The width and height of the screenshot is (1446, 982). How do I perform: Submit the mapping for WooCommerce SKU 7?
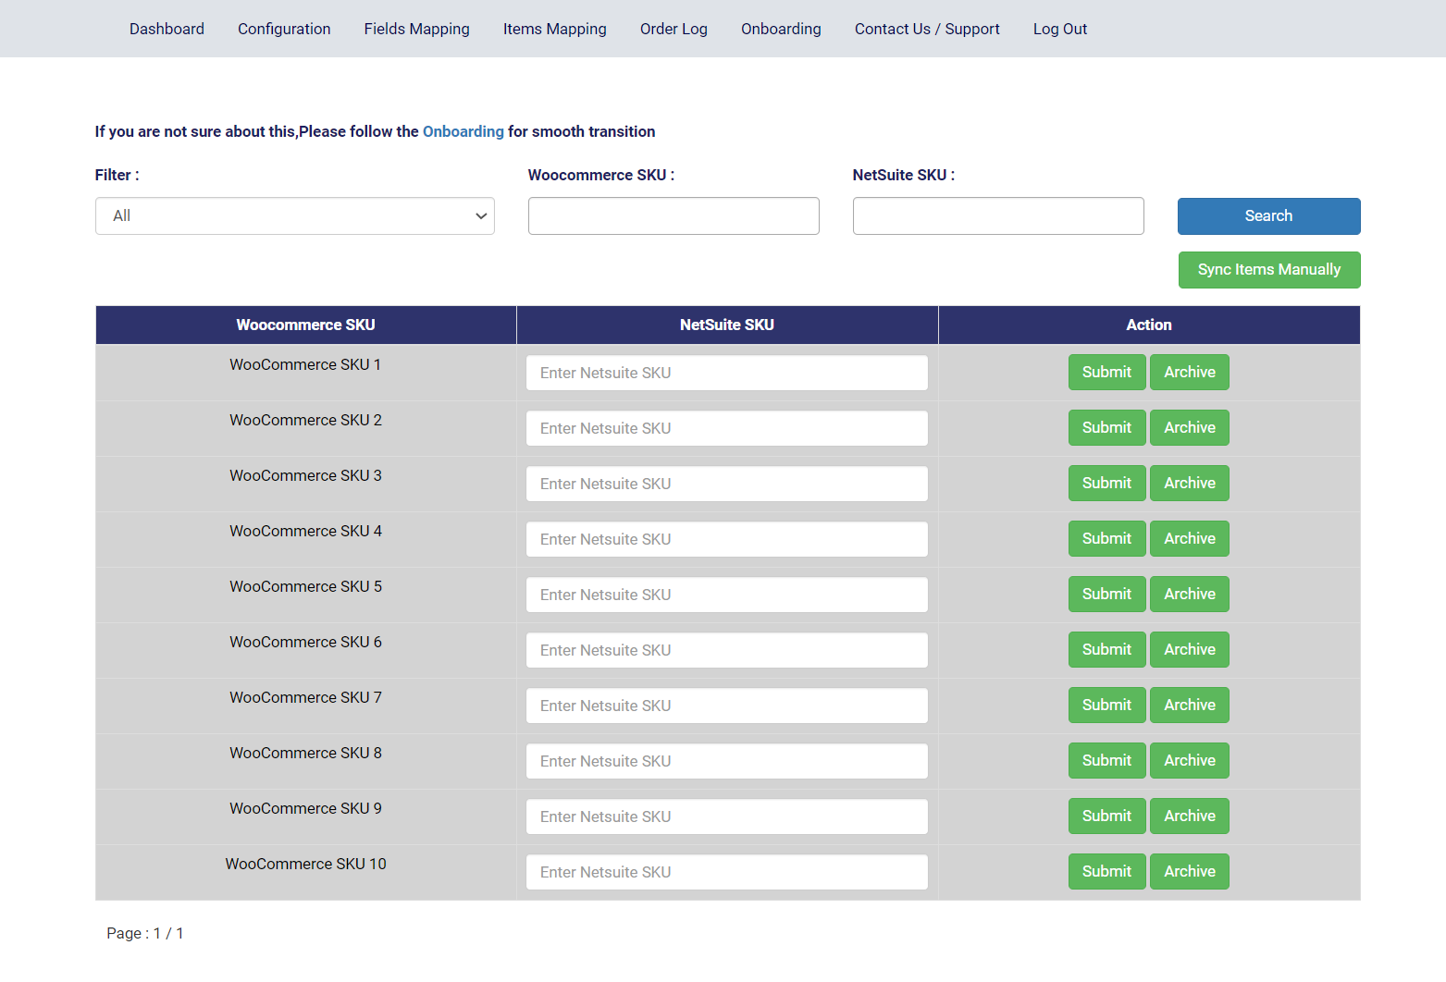1106,705
